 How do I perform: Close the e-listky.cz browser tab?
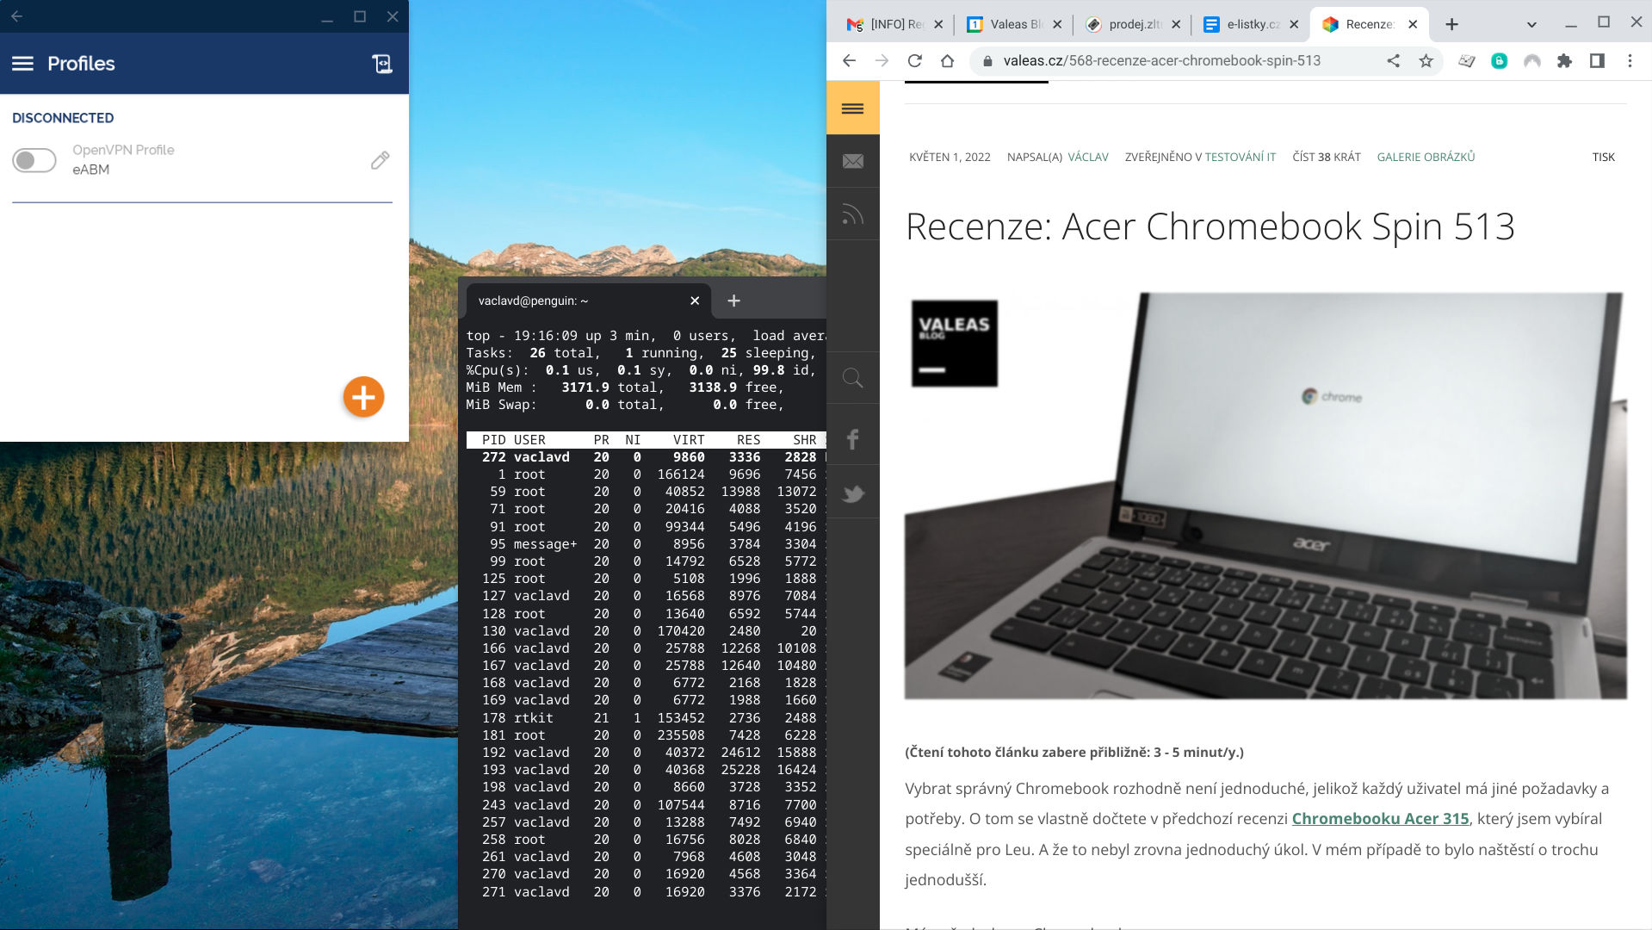coord(1294,24)
